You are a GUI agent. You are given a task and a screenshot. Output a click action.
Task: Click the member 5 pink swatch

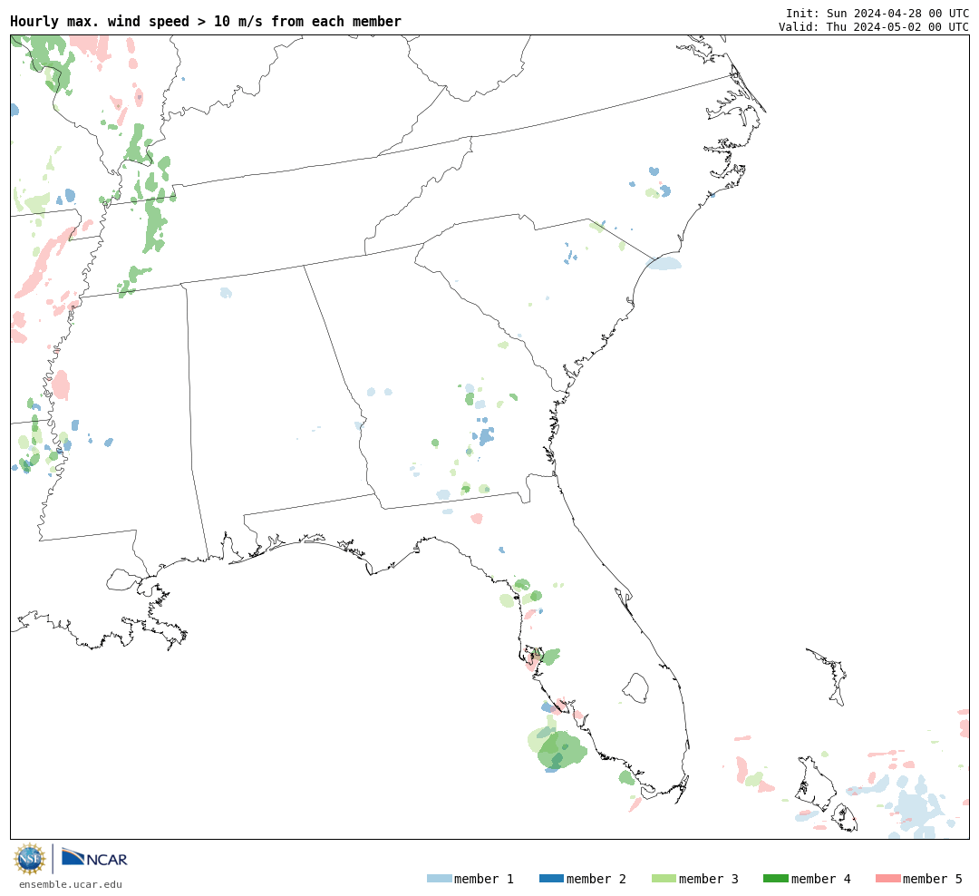pyautogui.click(x=887, y=879)
